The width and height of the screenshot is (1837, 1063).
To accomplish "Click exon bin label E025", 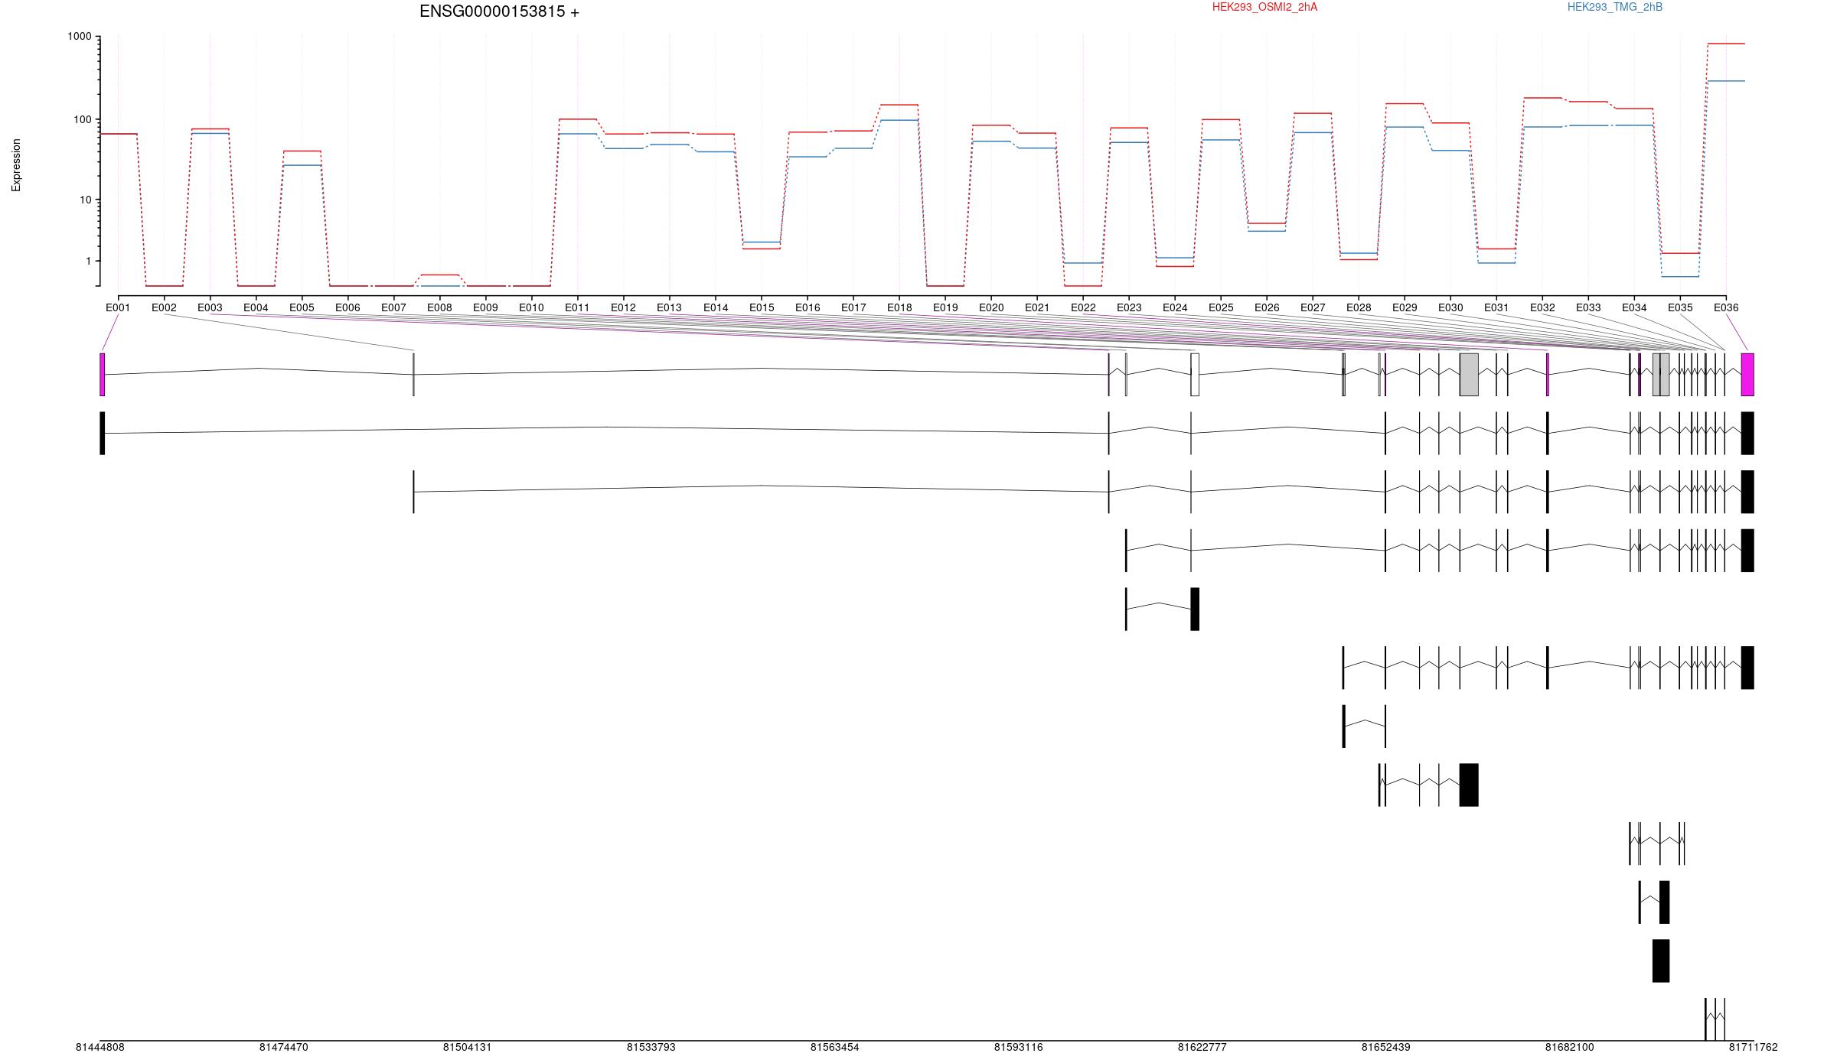I will (x=1221, y=307).
